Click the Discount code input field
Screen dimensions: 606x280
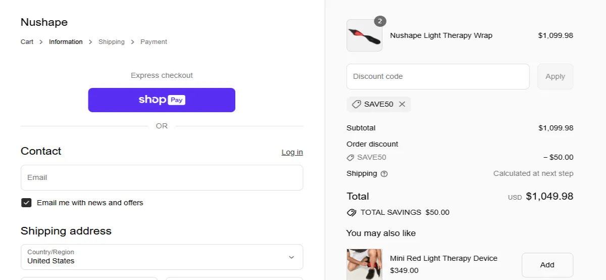(x=438, y=76)
